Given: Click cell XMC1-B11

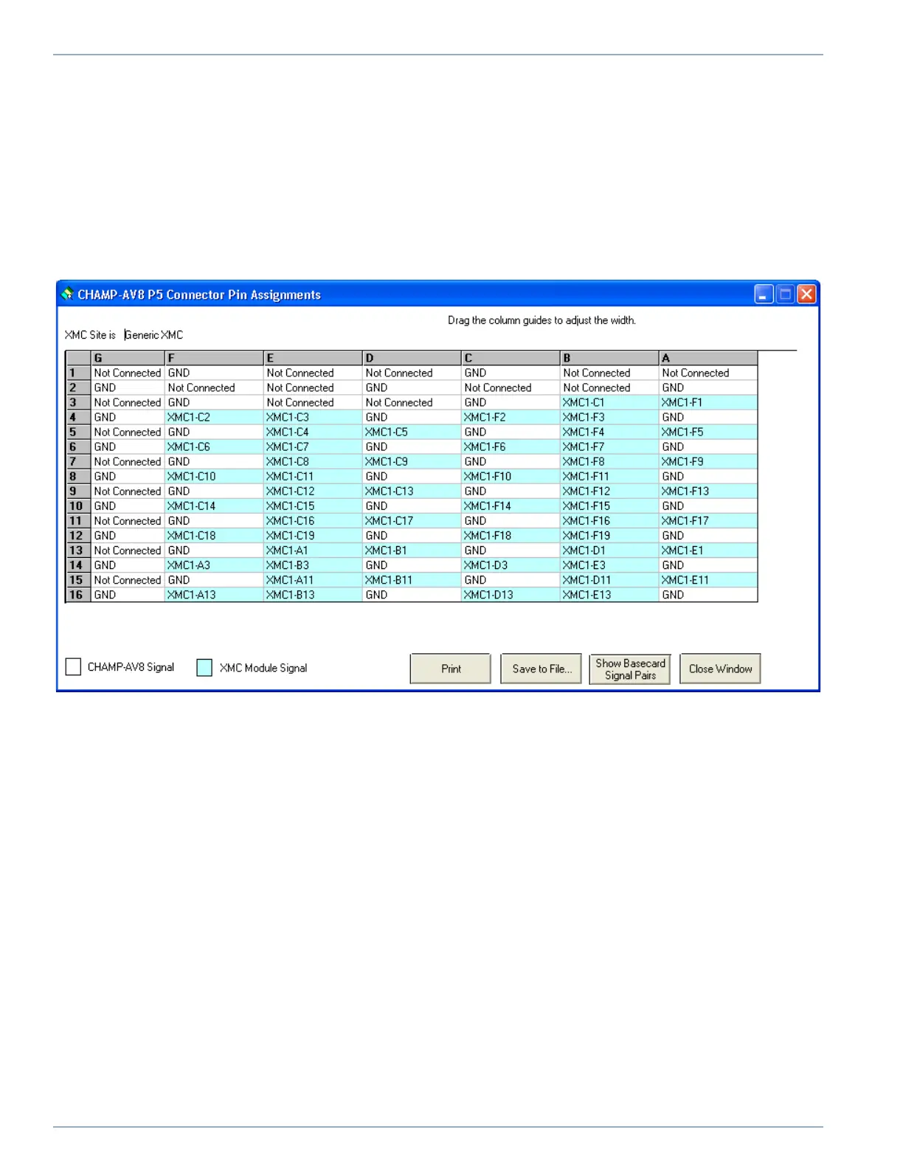Looking at the screenshot, I should (x=412, y=579).
